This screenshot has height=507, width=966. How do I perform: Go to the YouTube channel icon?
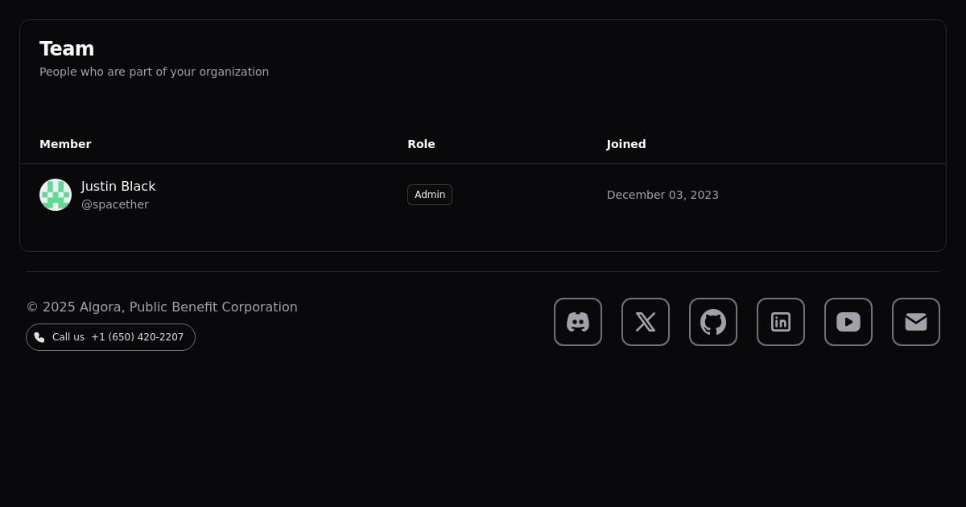pos(848,322)
